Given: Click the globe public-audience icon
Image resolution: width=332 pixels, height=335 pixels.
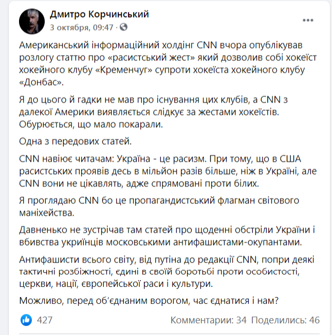Looking at the screenshot, I should (124, 27).
